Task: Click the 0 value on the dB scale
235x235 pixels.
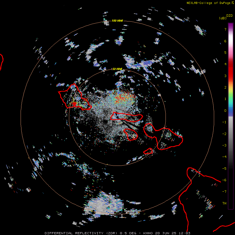Action: (225, 111)
